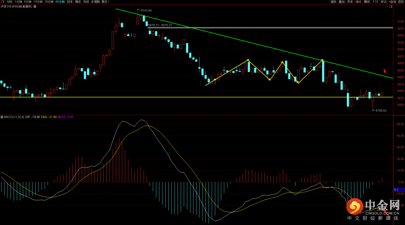Screen dimensions: 405x225
Task: Click the 4780.82 low price label
Action: coord(381,110)
